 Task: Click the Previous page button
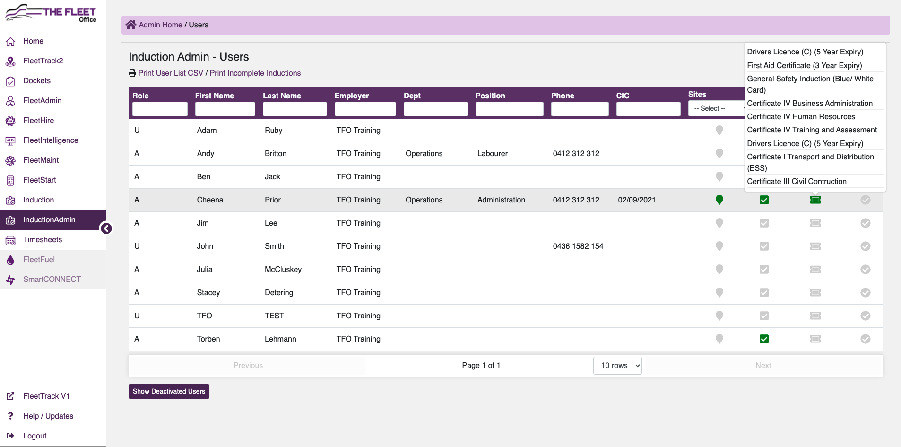pos(248,365)
